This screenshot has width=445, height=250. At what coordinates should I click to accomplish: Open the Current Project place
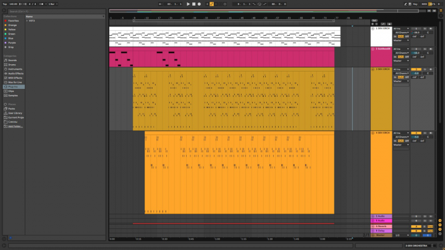(15, 117)
